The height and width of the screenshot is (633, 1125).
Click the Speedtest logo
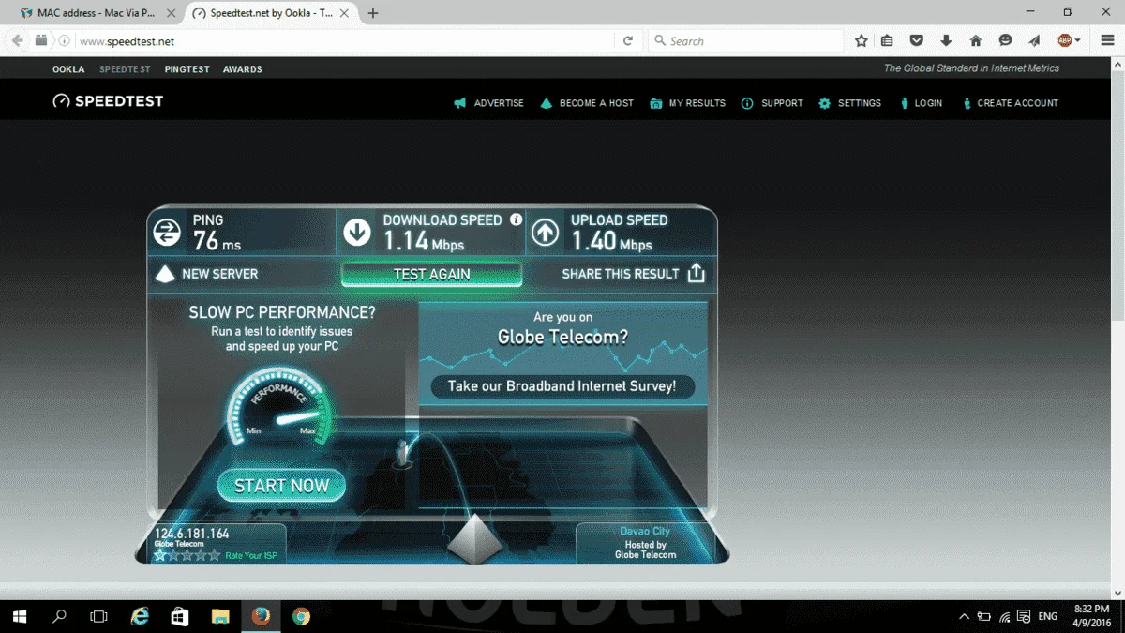(x=108, y=101)
